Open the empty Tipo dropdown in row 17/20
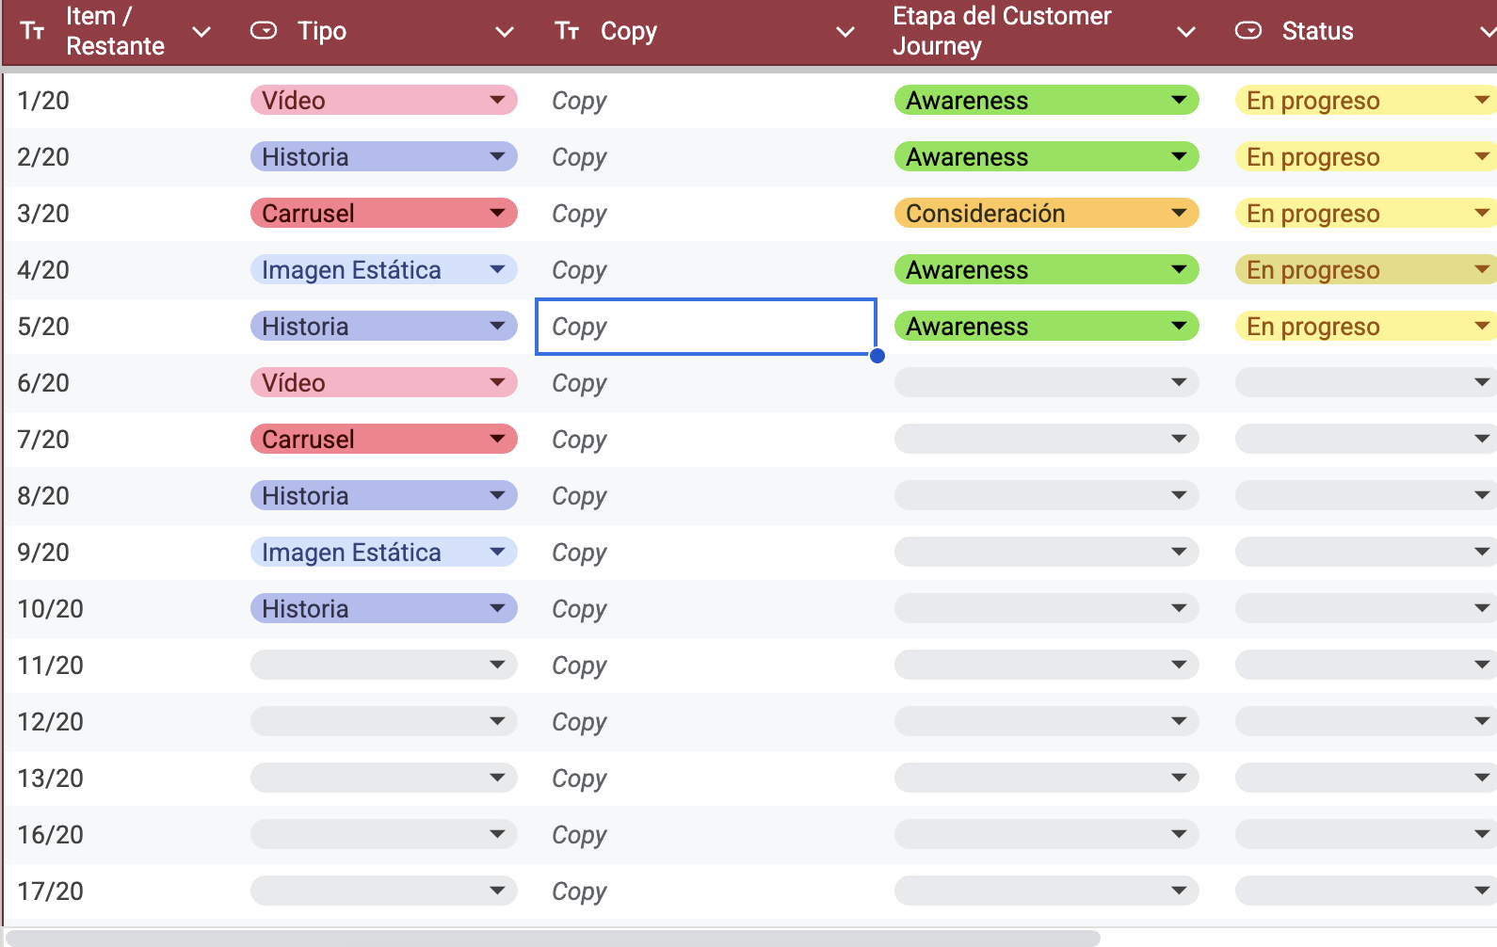1497x947 pixels. [x=384, y=891]
